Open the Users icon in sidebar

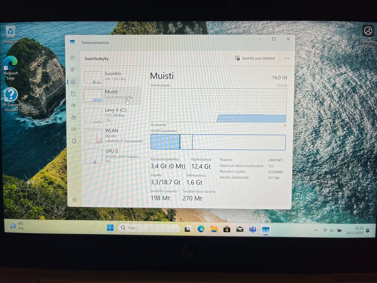click(73, 117)
